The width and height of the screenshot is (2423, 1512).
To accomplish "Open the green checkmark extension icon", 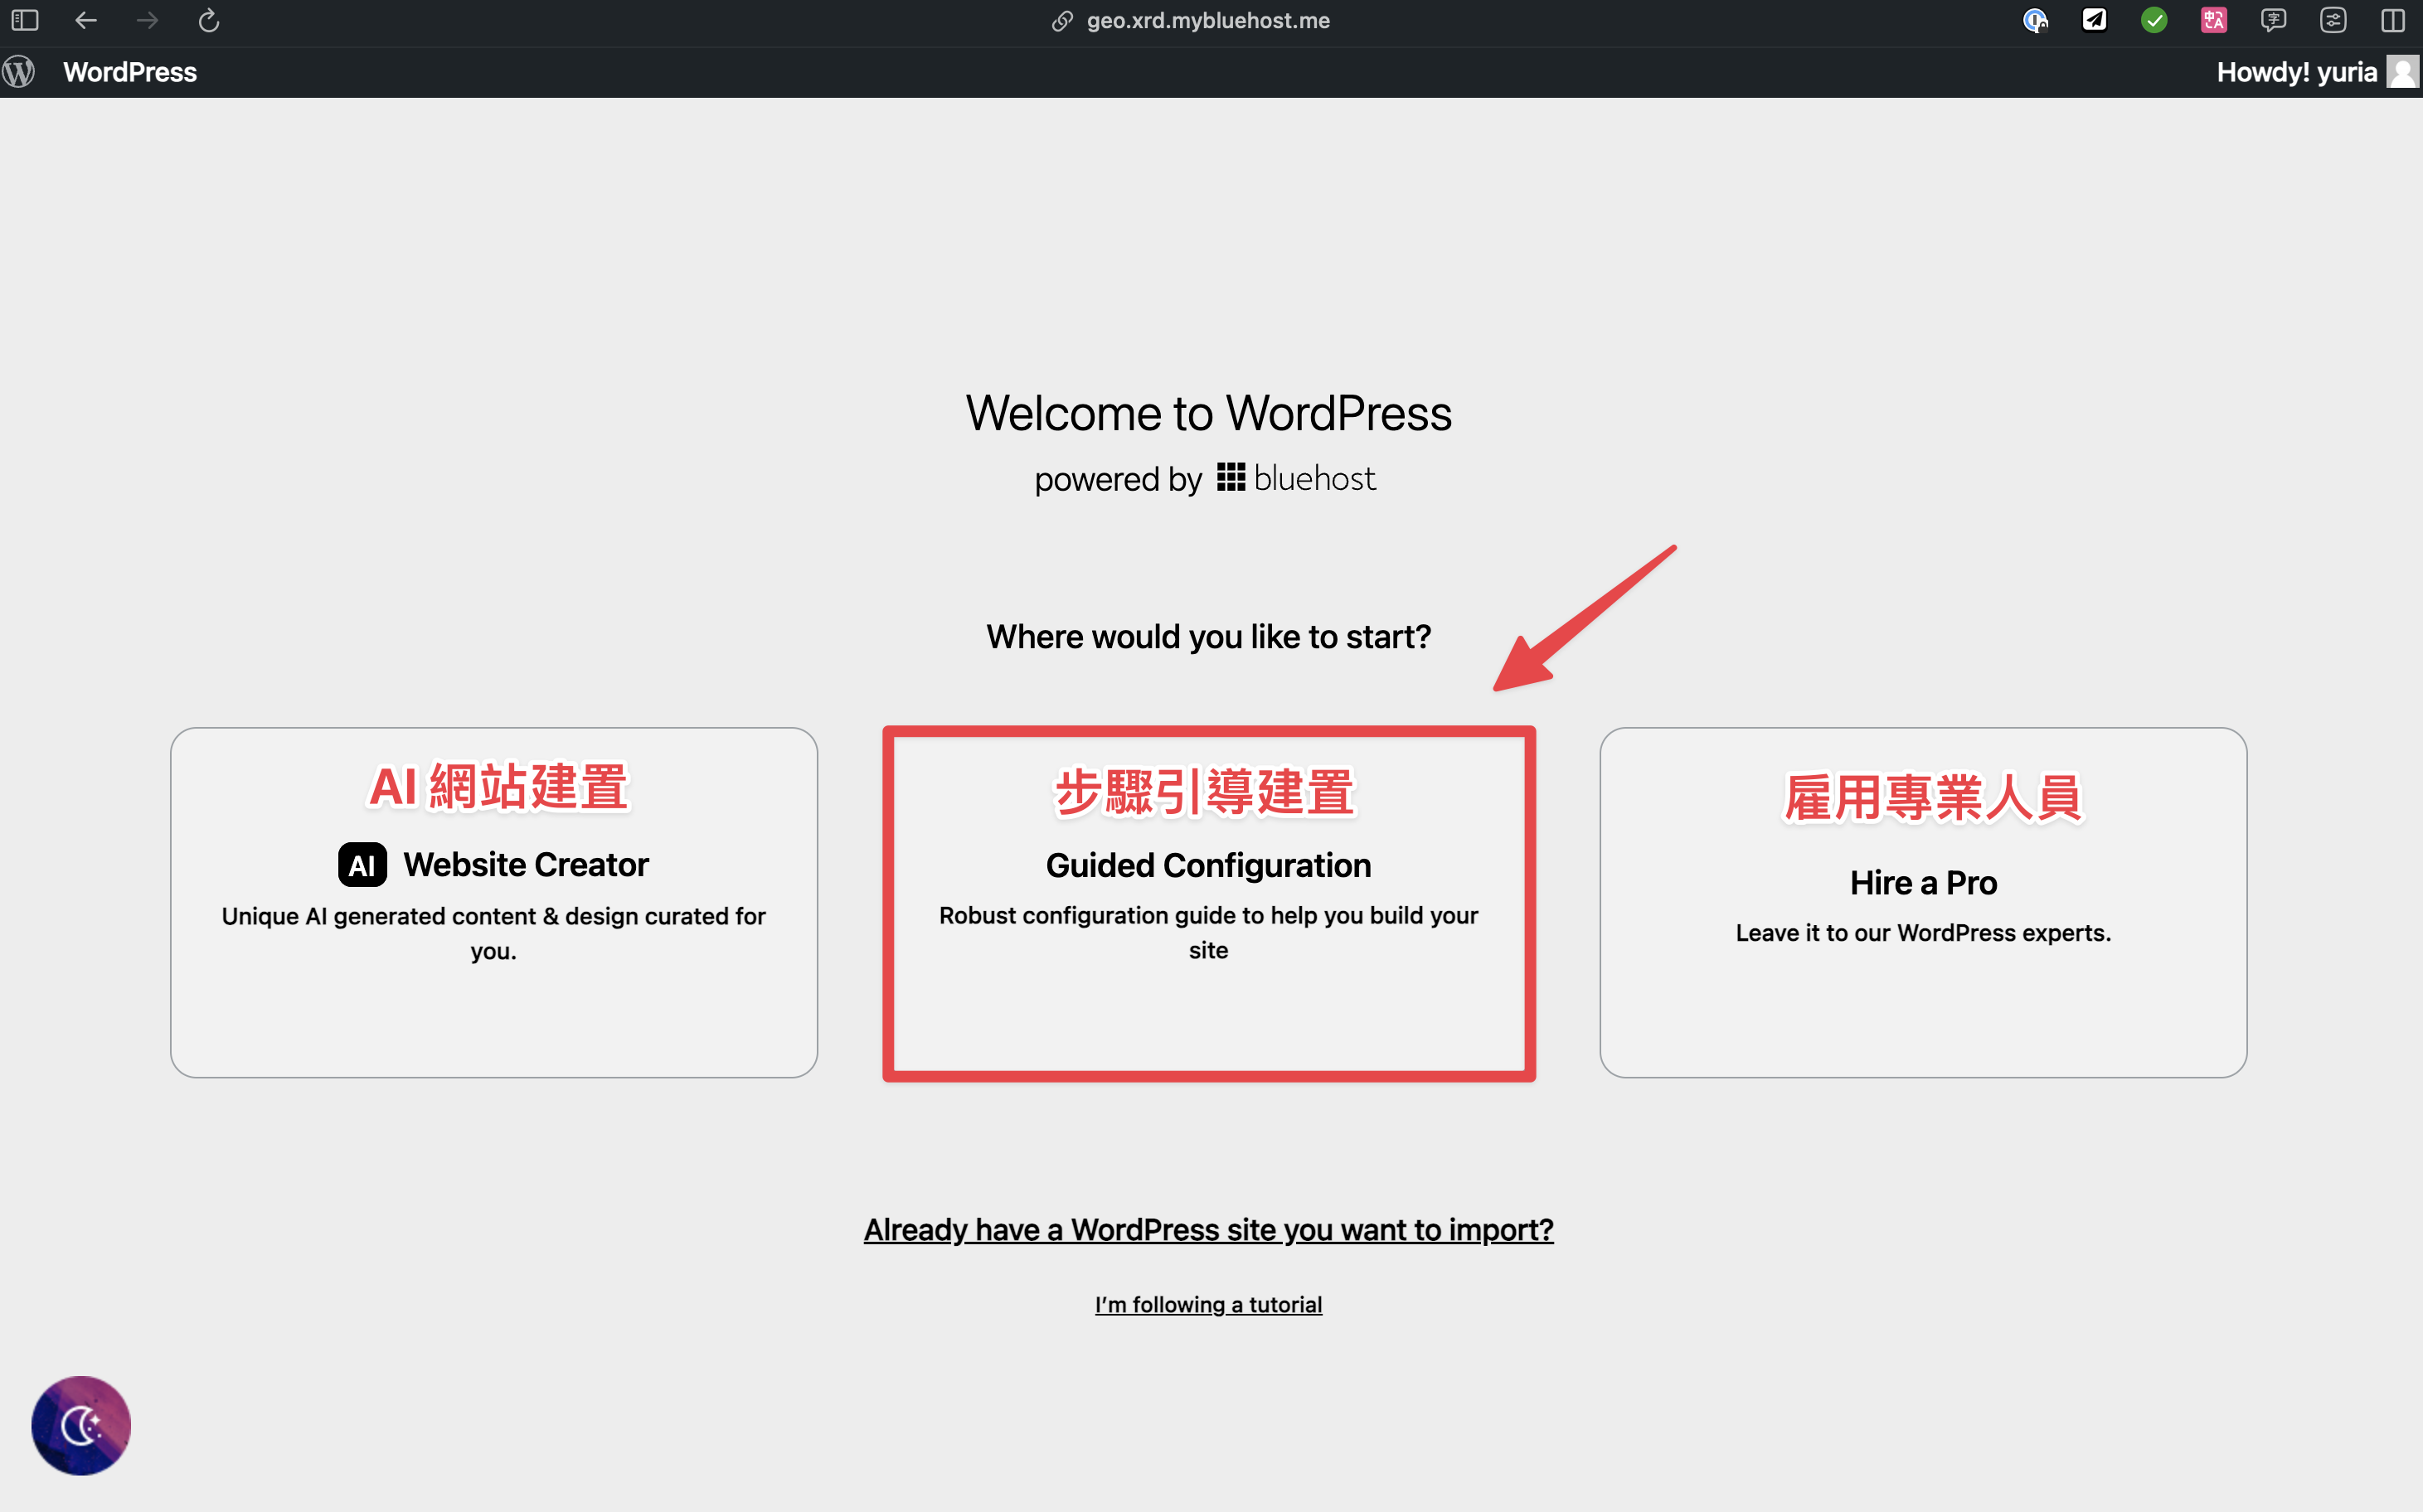I will [x=2154, y=20].
